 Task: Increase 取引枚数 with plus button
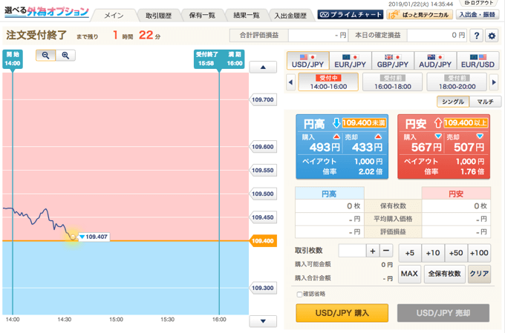(x=373, y=251)
